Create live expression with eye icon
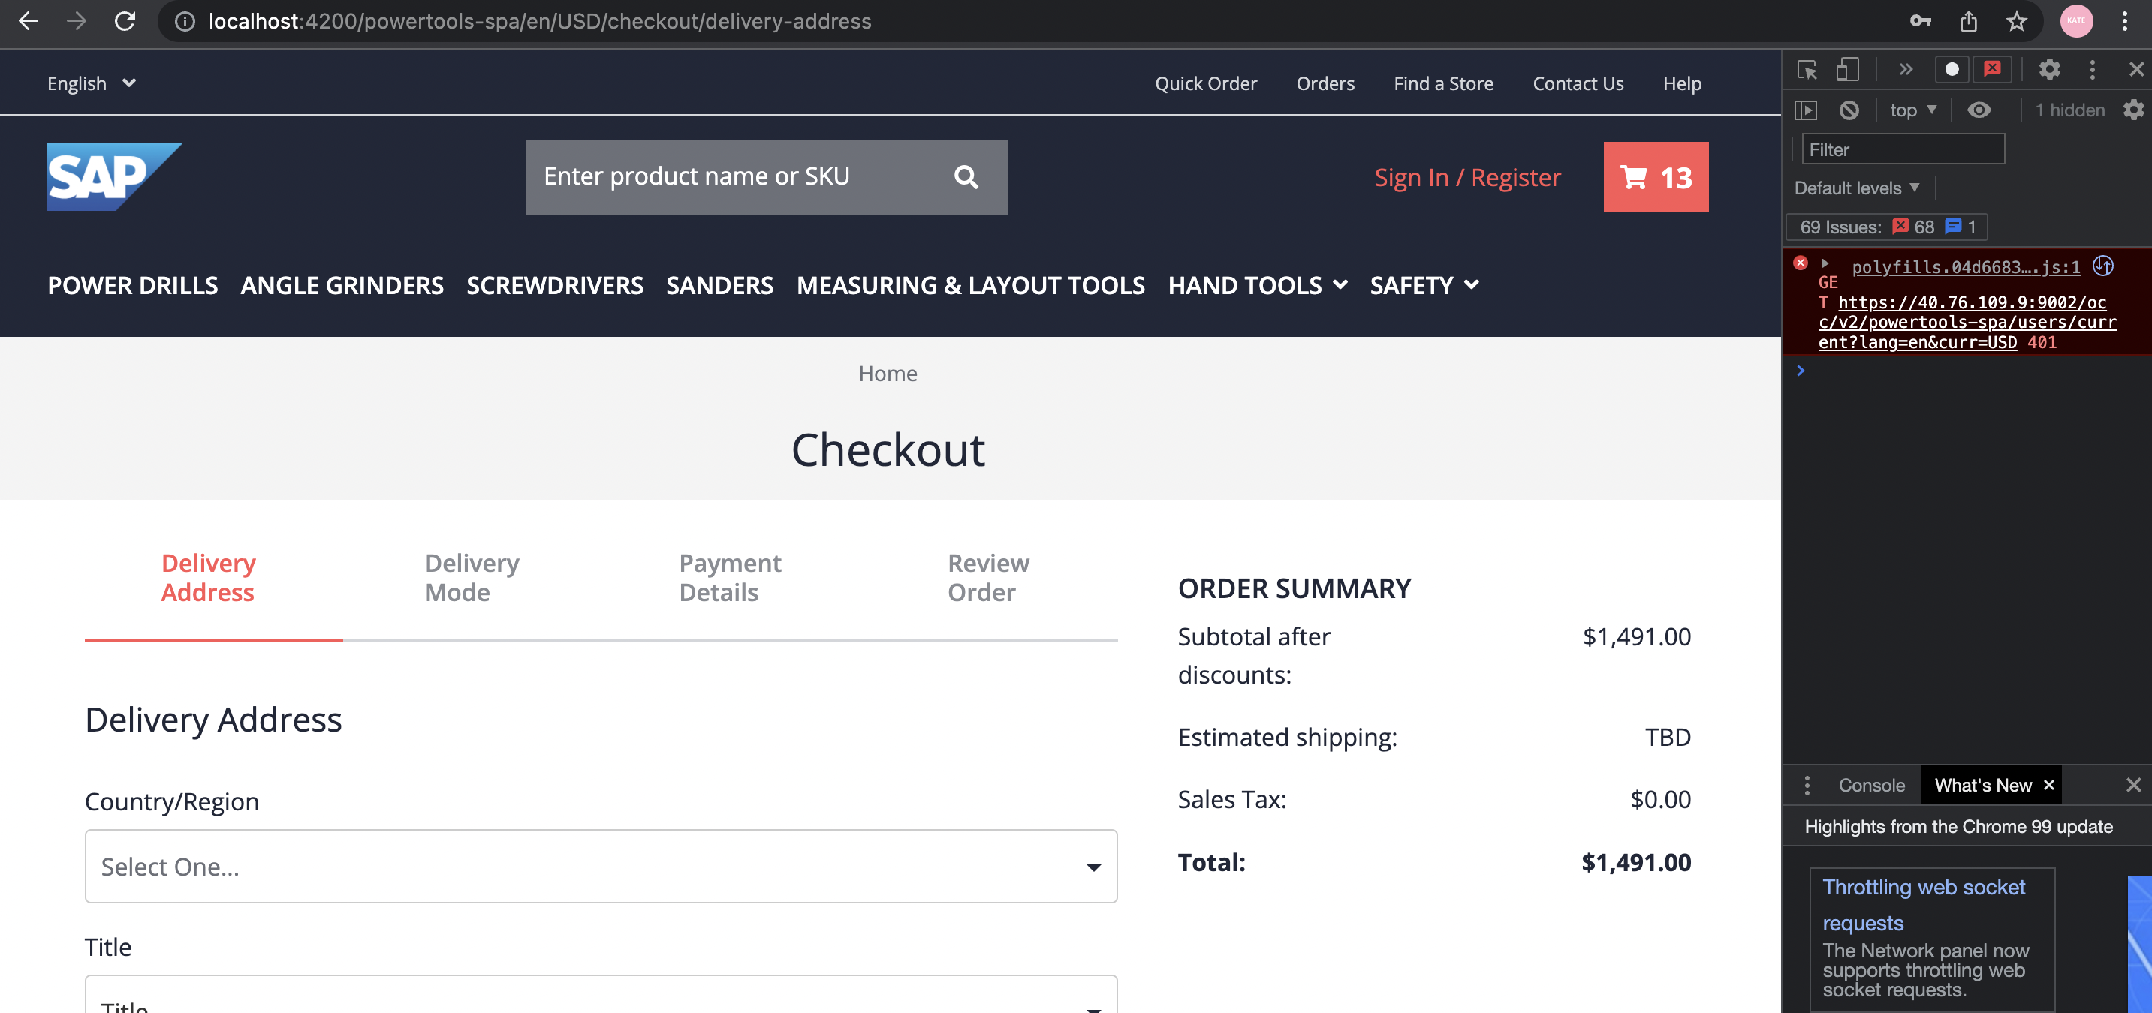This screenshot has height=1013, width=2152. pos(1979,110)
